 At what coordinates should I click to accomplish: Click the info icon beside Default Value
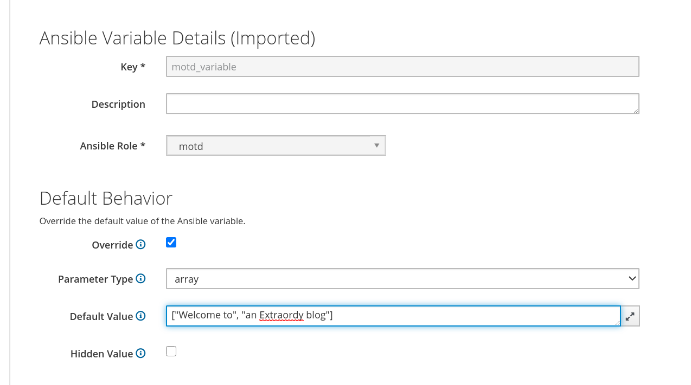(140, 316)
